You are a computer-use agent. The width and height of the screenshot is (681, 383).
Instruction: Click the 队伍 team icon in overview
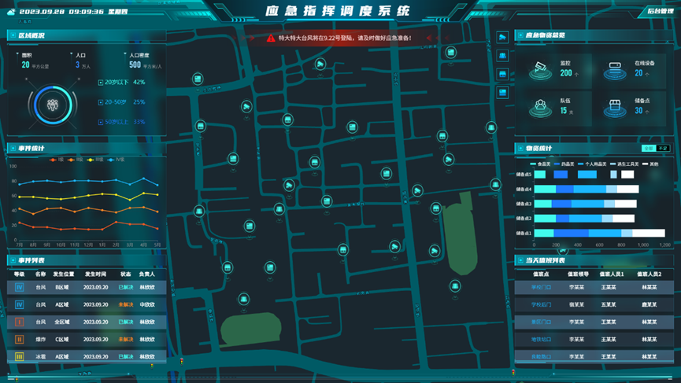pyautogui.click(x=540, y=107)
